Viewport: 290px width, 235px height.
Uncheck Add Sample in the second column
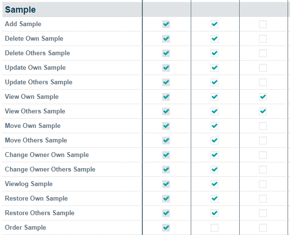point(214,24)
